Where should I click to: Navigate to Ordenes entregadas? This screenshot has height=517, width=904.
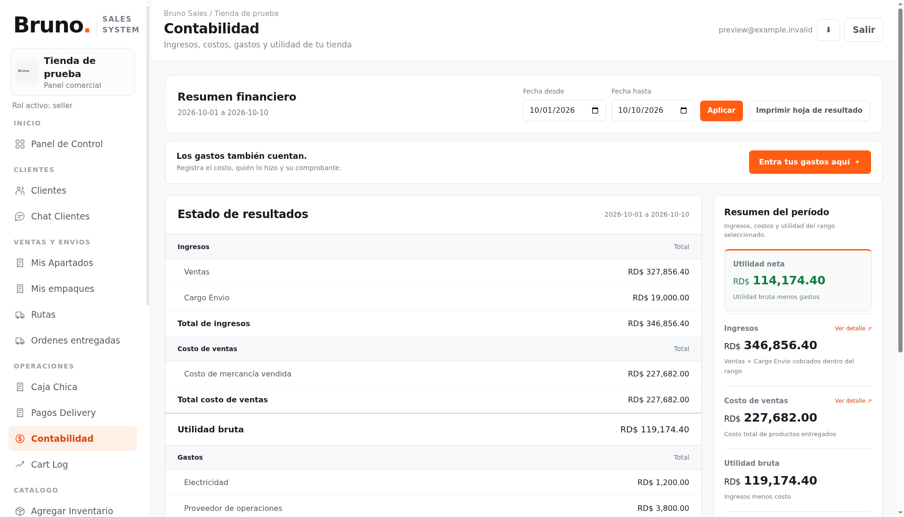(x=73, y=340)
